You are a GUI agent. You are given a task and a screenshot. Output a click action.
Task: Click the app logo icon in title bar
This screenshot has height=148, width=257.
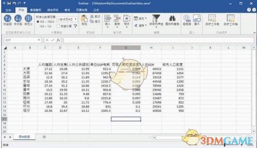pos(4,3)
